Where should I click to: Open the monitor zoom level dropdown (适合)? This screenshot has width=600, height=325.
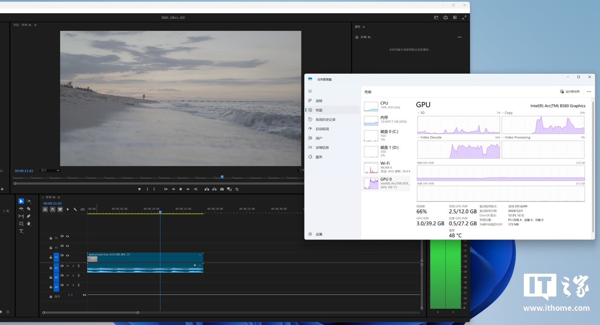click(50, 171)
